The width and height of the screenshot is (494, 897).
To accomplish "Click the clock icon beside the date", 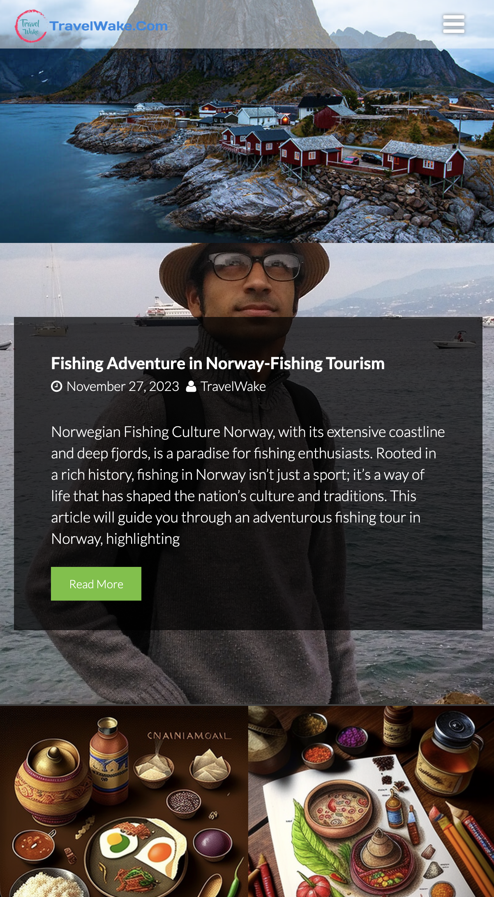I will (x=56, y=386).
